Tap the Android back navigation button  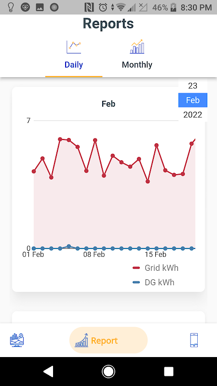tap(48, 372)
